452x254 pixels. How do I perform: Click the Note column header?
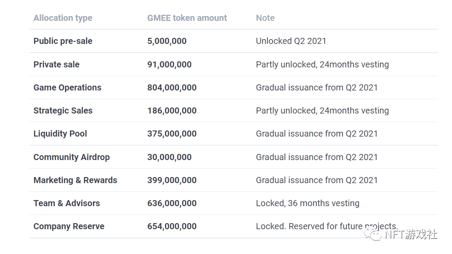point(265,18)
